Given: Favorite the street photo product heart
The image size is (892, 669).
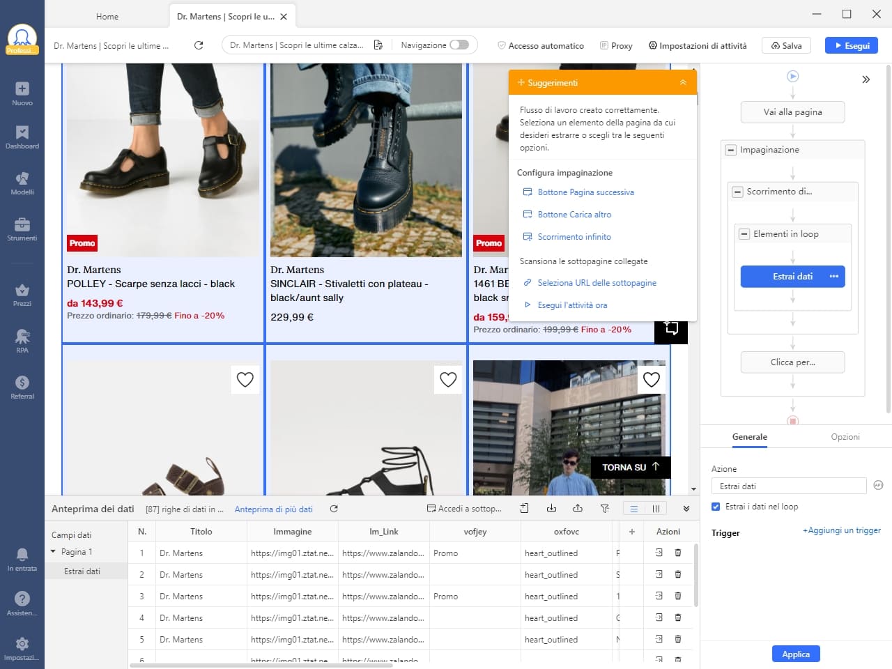Looking at the screenshot, I should coord(652,380).
